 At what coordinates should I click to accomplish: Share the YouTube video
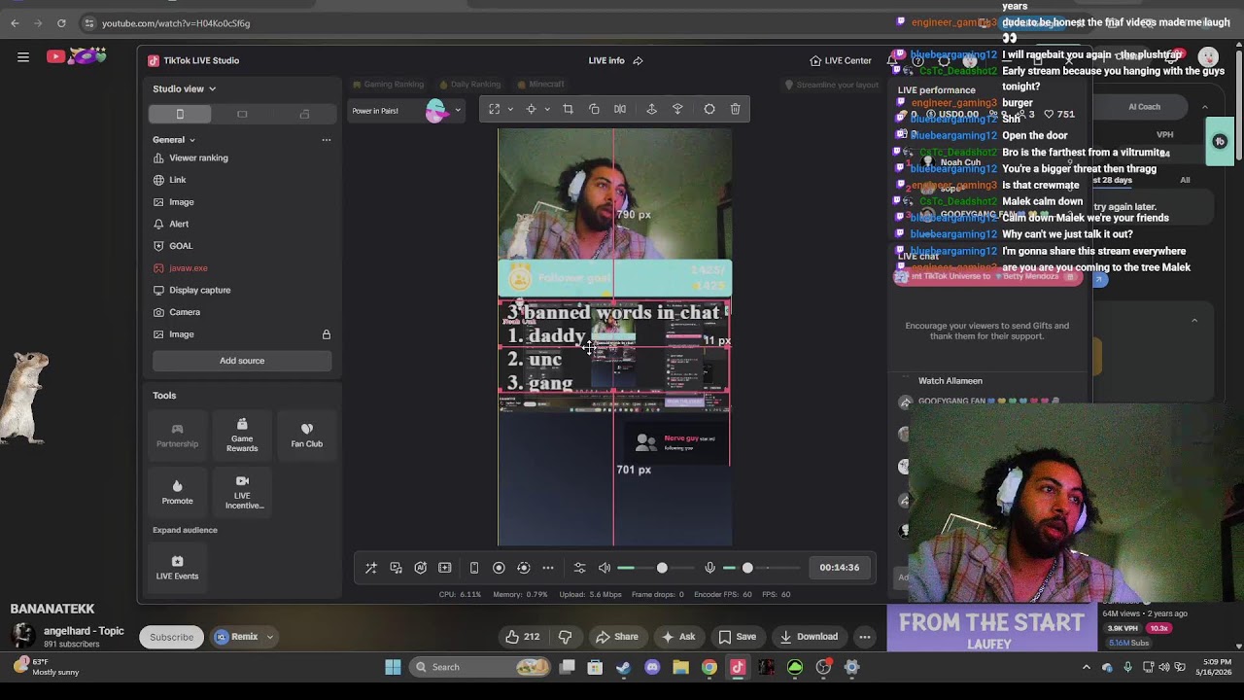617,637
